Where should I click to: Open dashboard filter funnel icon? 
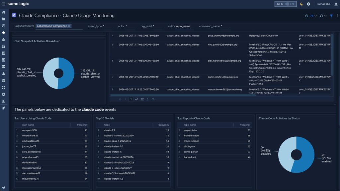331,16
